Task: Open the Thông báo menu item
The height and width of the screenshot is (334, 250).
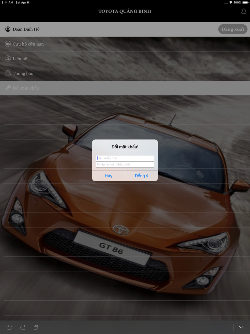Action: [125, 73]
